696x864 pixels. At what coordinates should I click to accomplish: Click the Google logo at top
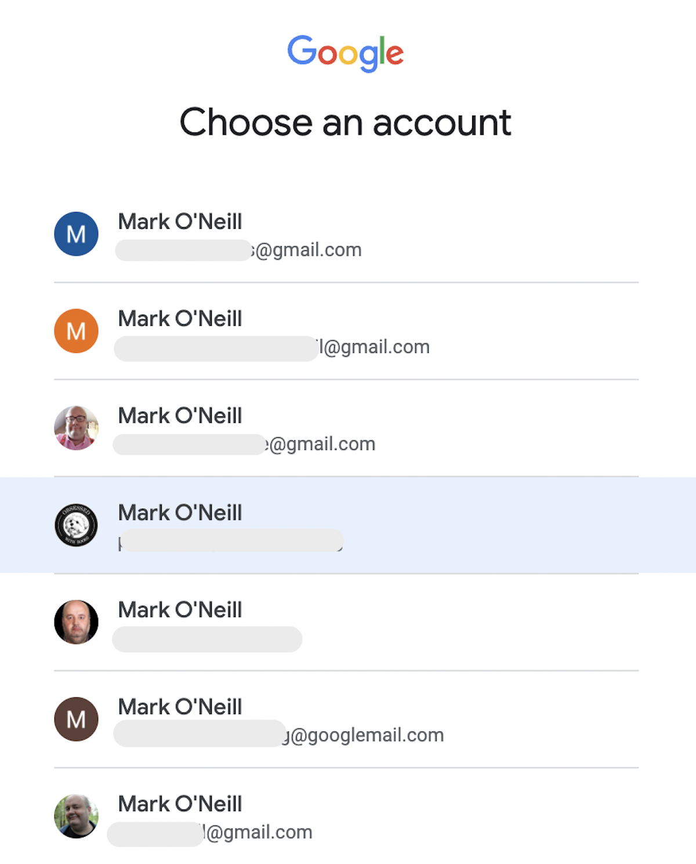(x=345, y=52)
